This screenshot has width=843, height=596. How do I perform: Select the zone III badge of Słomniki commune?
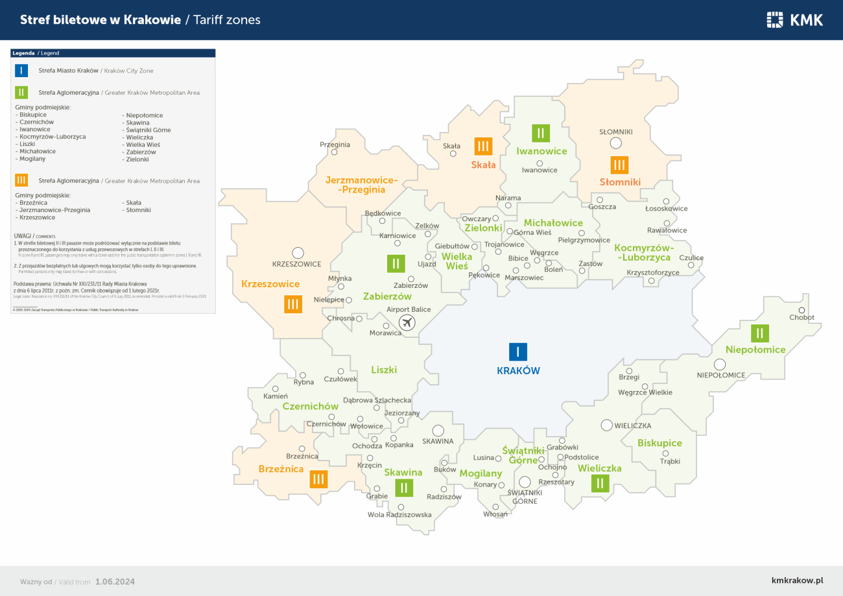[x=619, y=165]
